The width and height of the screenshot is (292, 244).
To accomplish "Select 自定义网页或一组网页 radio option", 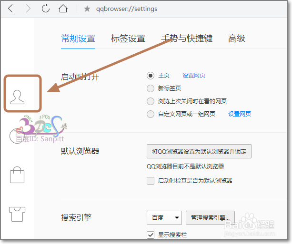I will [x=151, y=114].
